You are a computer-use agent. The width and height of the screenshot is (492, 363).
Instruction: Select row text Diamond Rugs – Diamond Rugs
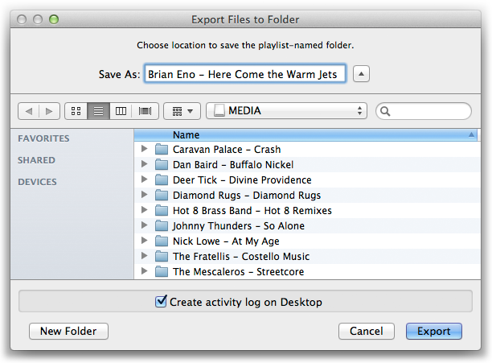pyautogui.click(x=247, y=196)
